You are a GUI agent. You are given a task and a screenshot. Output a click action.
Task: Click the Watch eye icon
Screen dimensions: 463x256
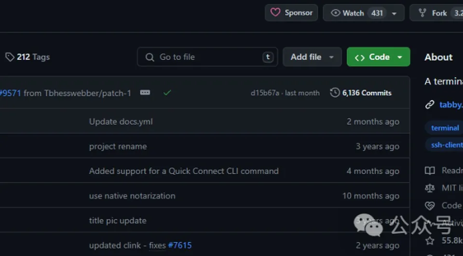336,13
